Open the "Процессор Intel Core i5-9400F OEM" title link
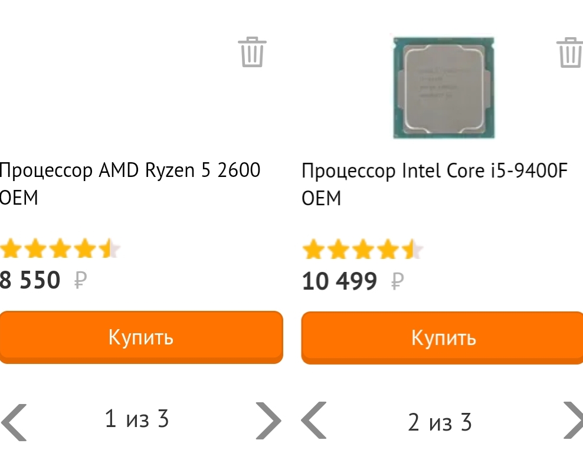Image resolution: width=583 pixels, height=453 pixels. (x=434, y=183)
